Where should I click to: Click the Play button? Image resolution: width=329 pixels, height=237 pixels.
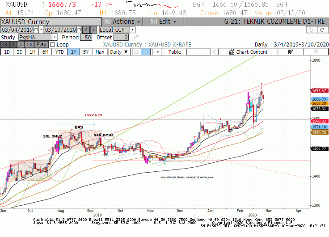(x=41, y=45)
